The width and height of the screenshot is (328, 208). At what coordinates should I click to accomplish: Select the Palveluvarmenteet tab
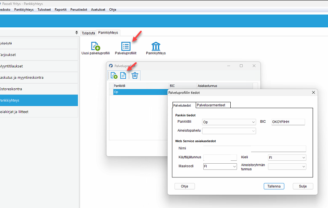point(213,105)
